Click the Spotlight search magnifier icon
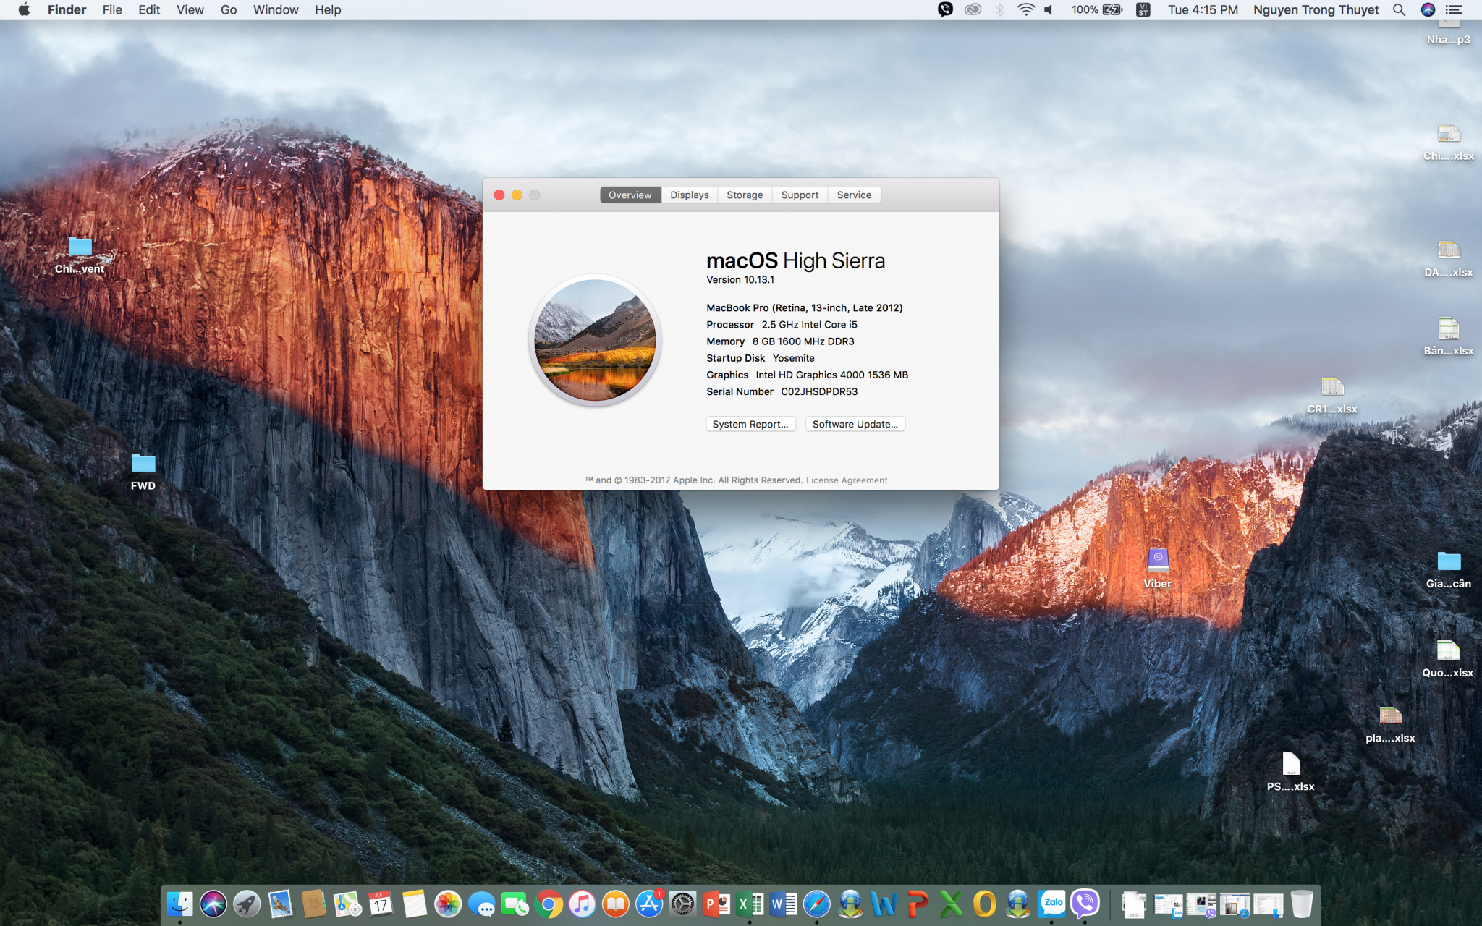Image resolution: width=1482 pixels, height=926 pixels. [x=1399, y=10]
